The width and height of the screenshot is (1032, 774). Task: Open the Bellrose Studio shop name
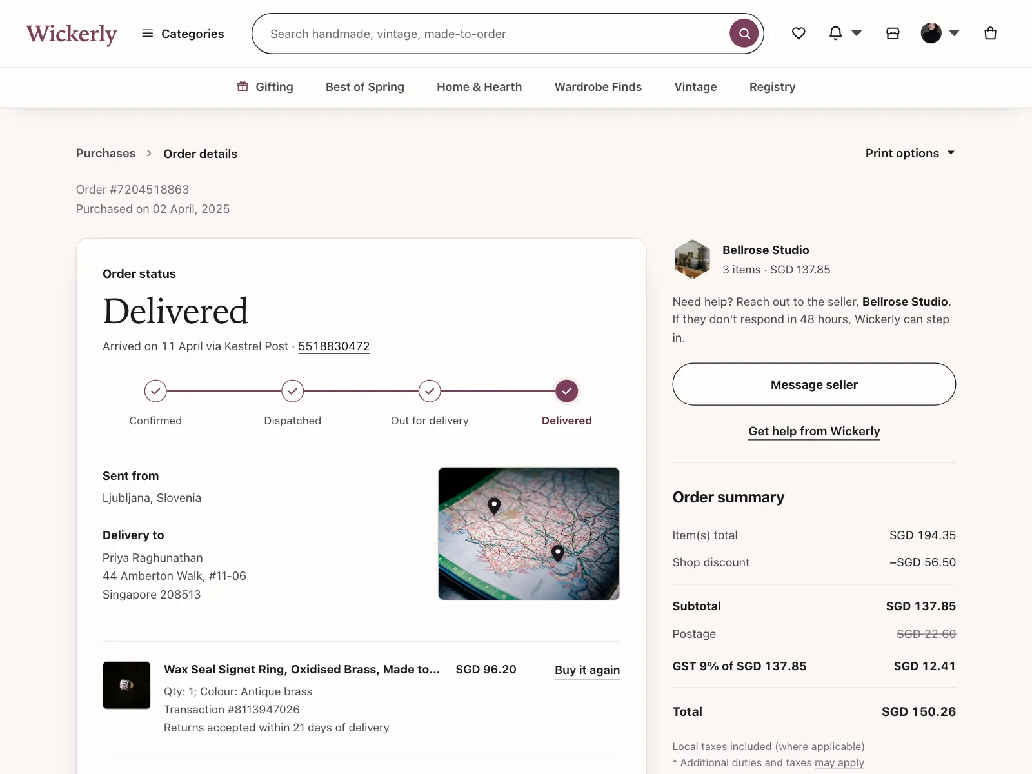pyautogui.click(x=766, y=250)
